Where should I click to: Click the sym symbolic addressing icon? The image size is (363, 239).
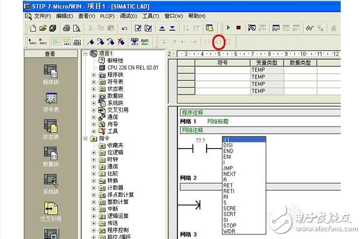tap(145, 42)
